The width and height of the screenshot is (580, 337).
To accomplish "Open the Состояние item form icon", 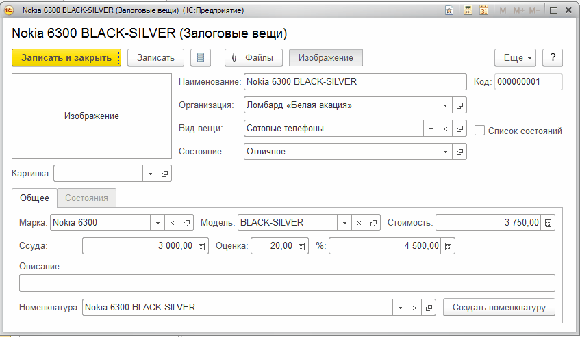I will click(459, 152).
